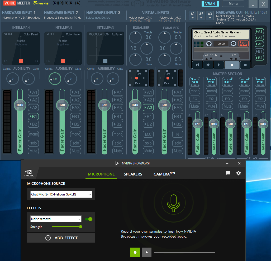Play the recorded sample in NVIDIA Broadcast

147,252
